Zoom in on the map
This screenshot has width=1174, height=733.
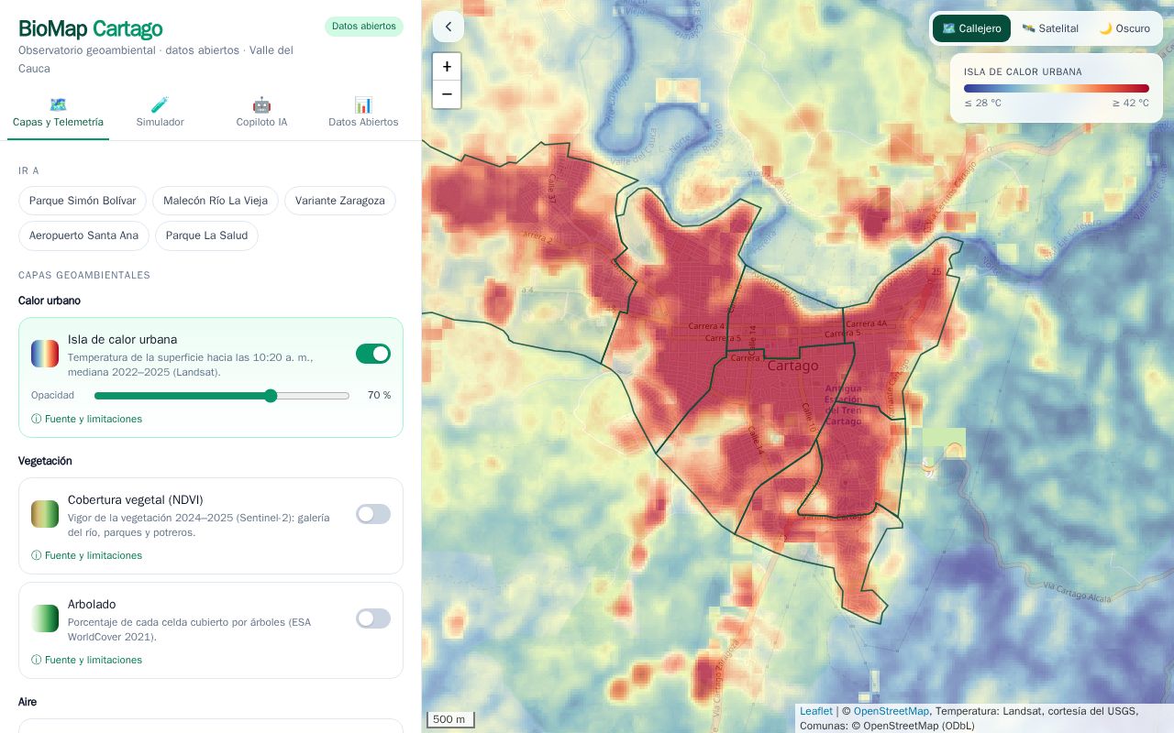[447, 67]
